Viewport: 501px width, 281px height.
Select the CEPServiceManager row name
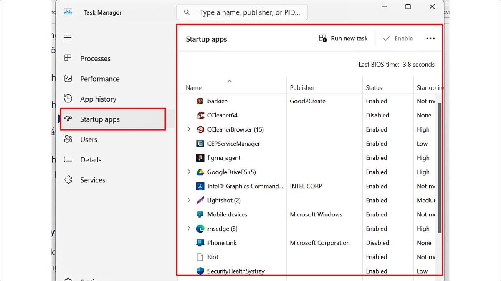click(233, 143)
